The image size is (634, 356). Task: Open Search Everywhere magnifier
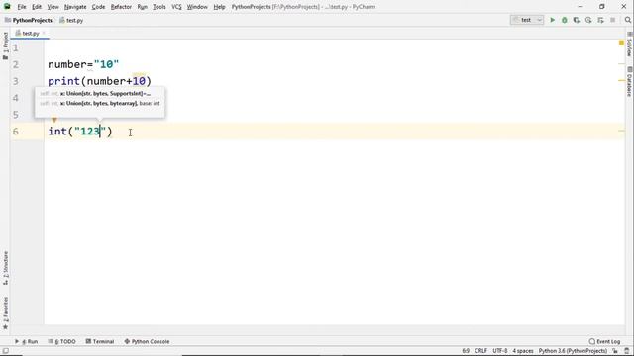(627, 20)
